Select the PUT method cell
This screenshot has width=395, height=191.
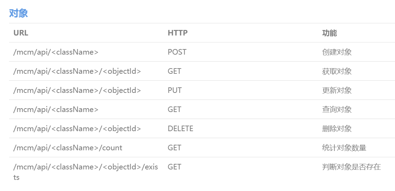tap(175, 90)
